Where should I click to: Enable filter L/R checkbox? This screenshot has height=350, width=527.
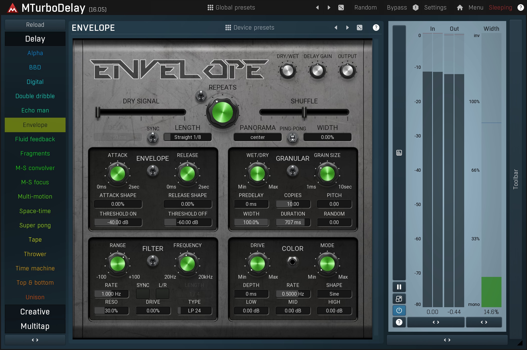162,294
